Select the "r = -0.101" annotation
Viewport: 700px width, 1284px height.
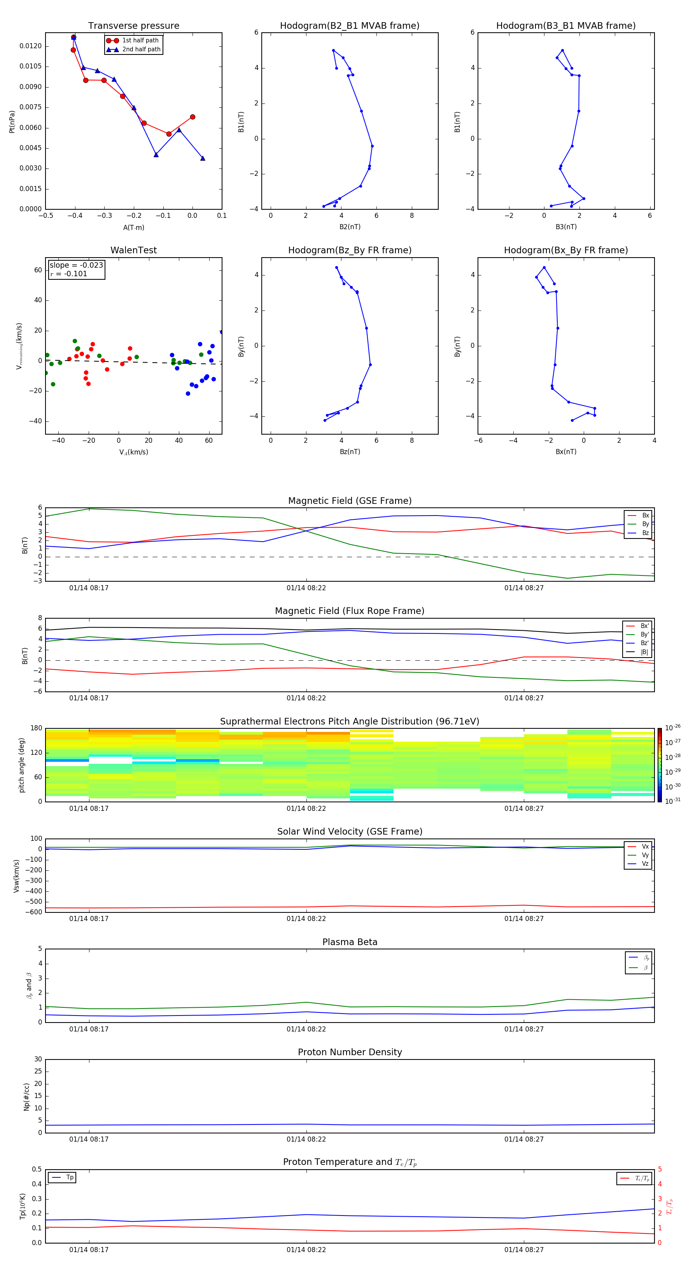pyautogui.click(x=69, y=274)
